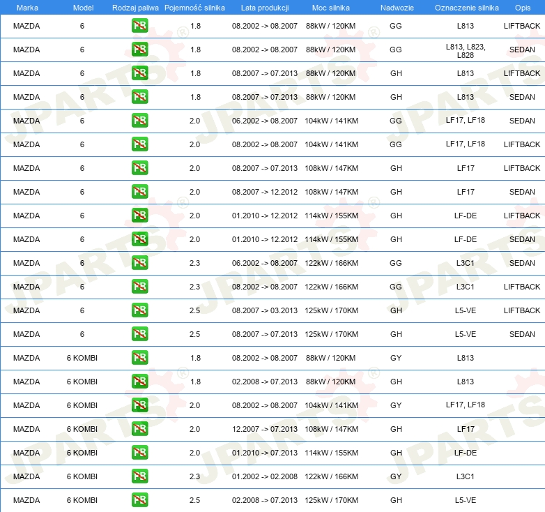Click fuel type icon in 2.5 KOMBI row

(139, 500)
